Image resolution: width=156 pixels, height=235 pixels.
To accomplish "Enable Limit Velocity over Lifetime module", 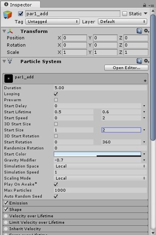I will pyautogui.click(x=6, y=222).
